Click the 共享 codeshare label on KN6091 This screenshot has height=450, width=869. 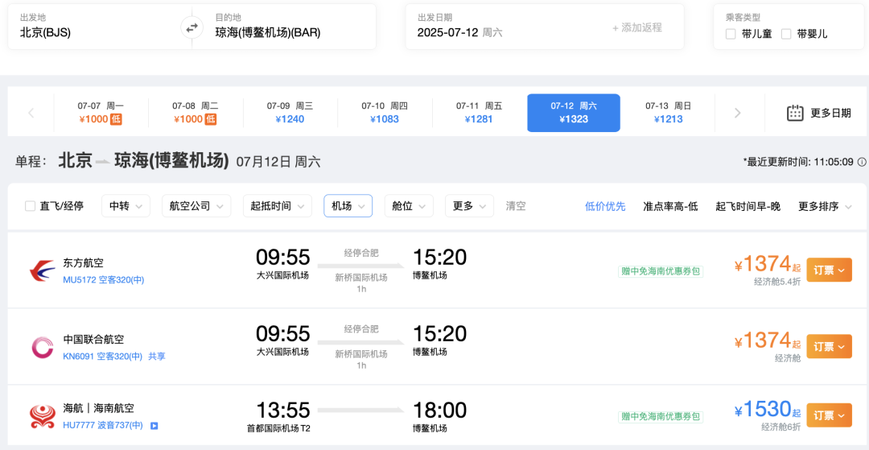pos(157,357)
